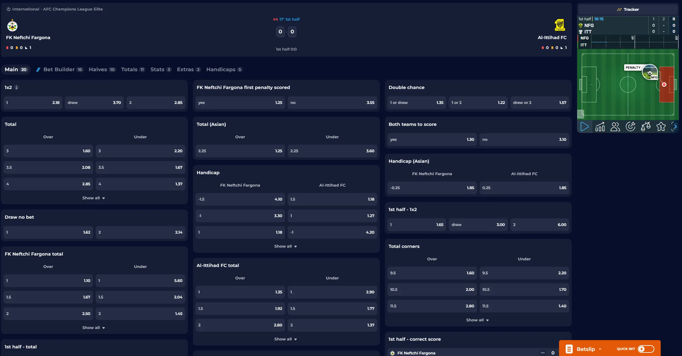Switch to the Halves tab
The image size is (682, 356).
pyautogui.click(x=102, y=70)
